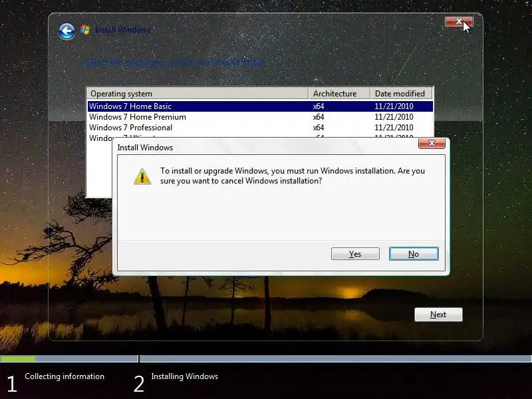This screenshot has height=399, width=532.
Task: Click the Windows flag logo icon
Action: click(85, 30)
